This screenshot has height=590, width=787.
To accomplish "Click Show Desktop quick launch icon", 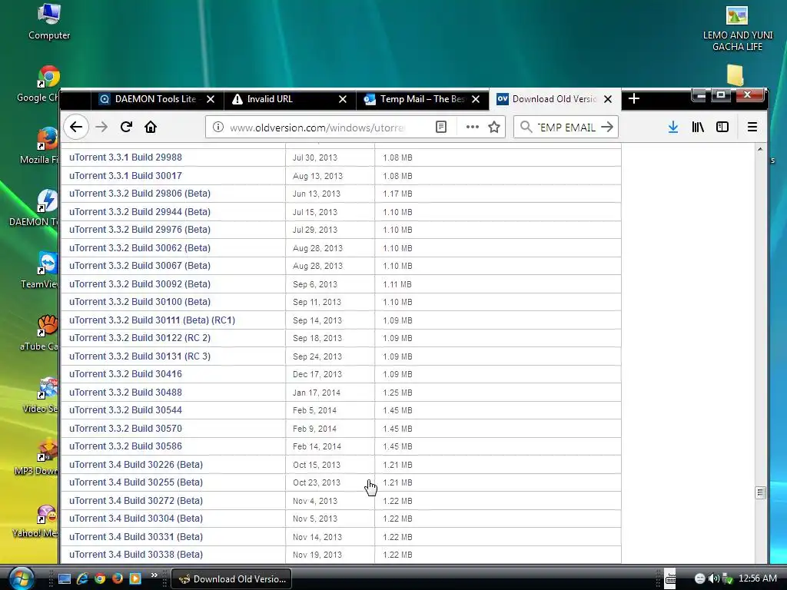I will pyautogui.click(x=65, y=578).
